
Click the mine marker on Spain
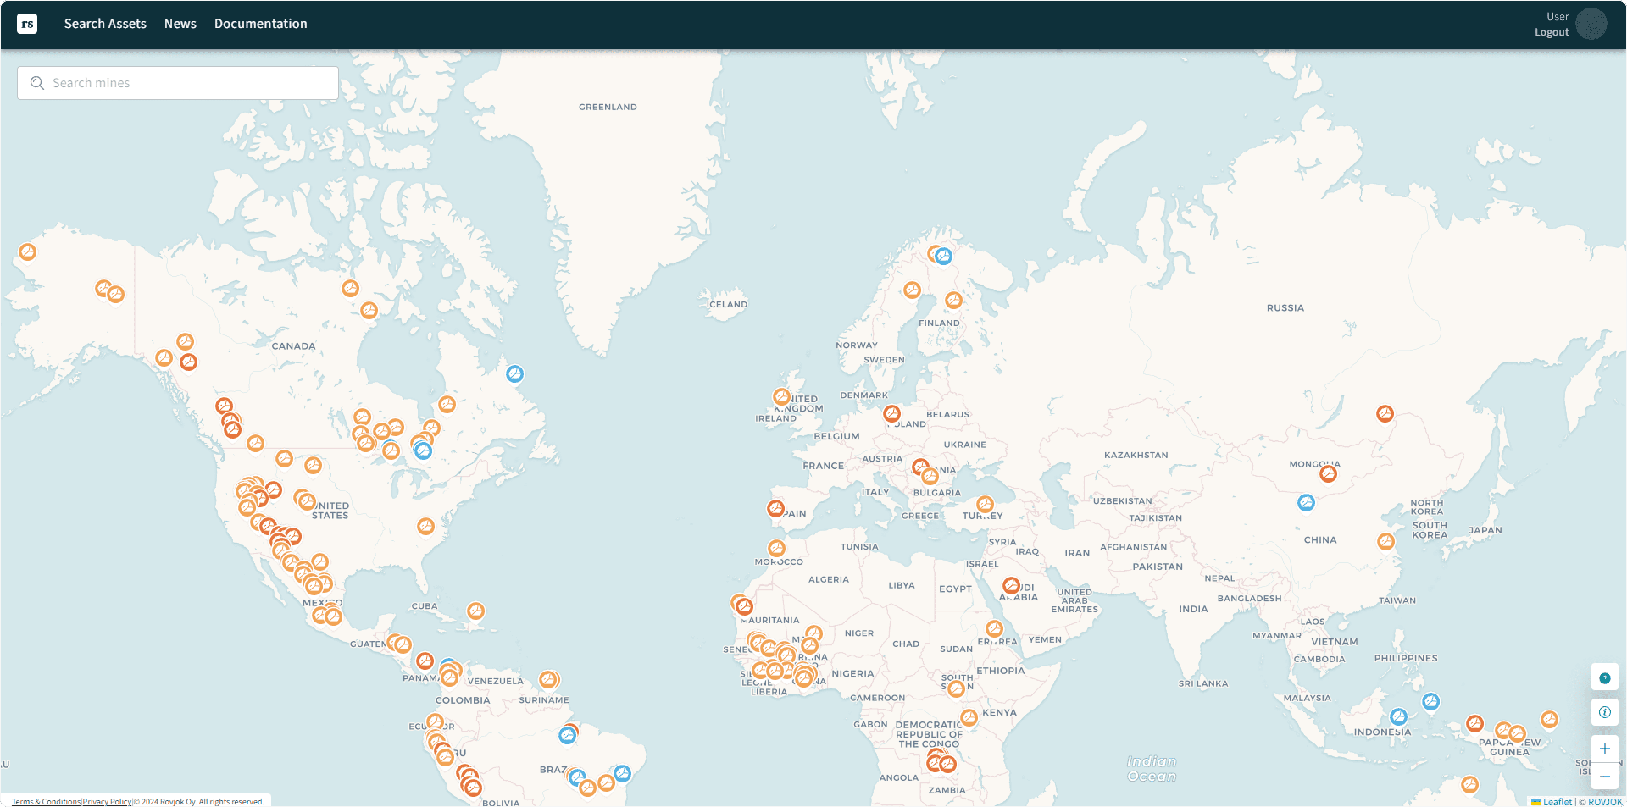point(776,508)
